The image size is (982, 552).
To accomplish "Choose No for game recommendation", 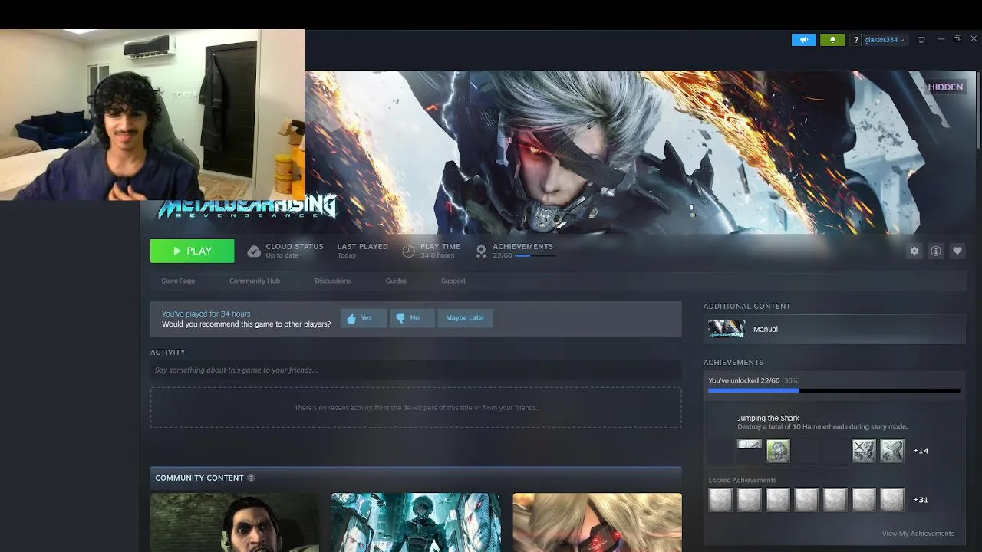I will pos(412,318).
